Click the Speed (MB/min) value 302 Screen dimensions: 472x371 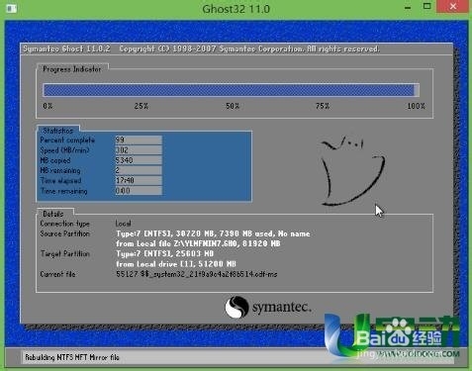(139, 150)
